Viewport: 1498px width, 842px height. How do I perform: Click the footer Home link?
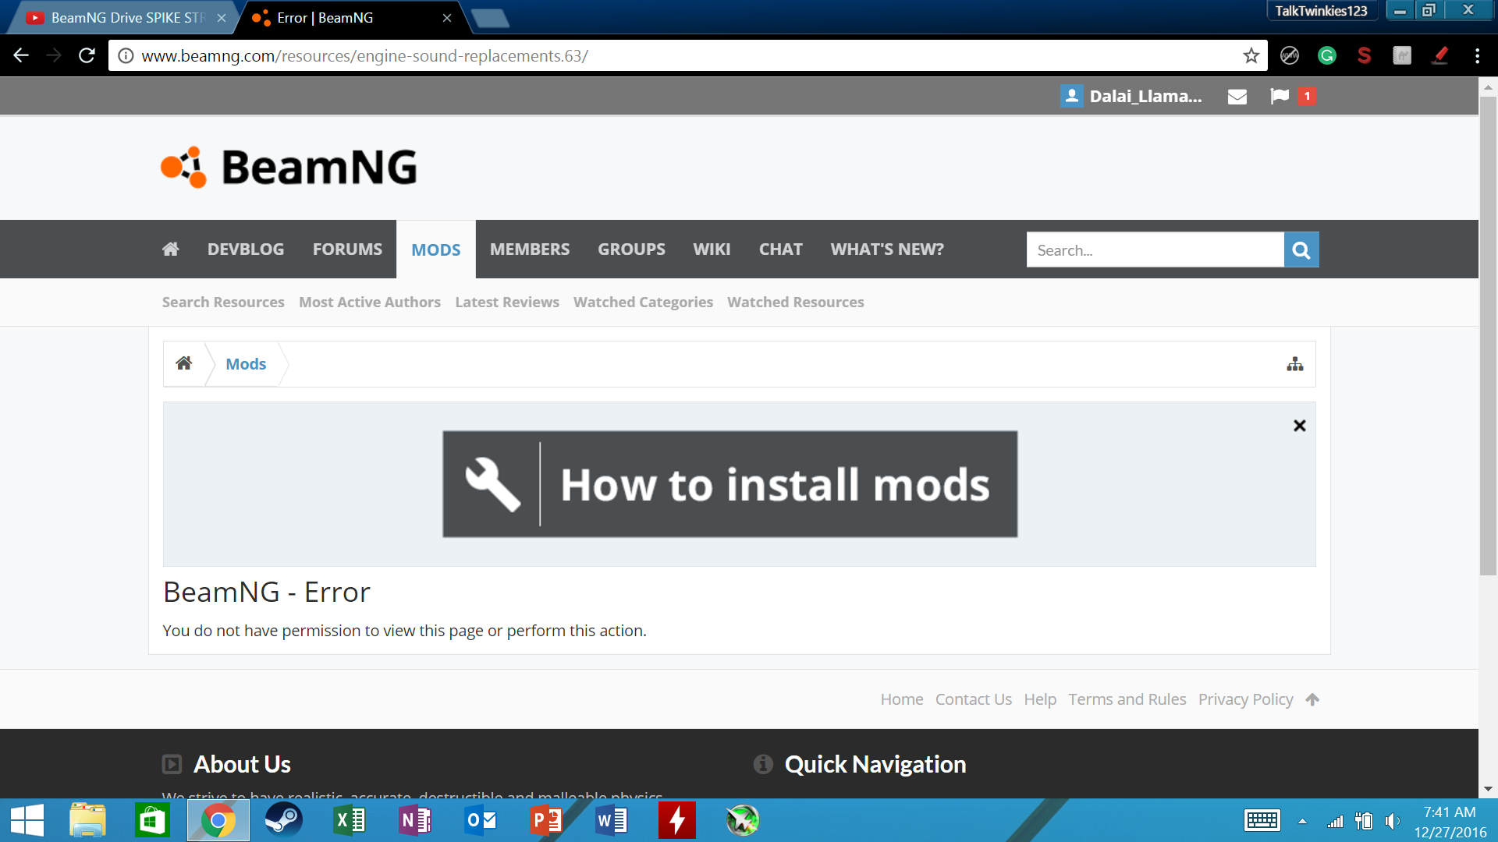click(x=902, y=699)
